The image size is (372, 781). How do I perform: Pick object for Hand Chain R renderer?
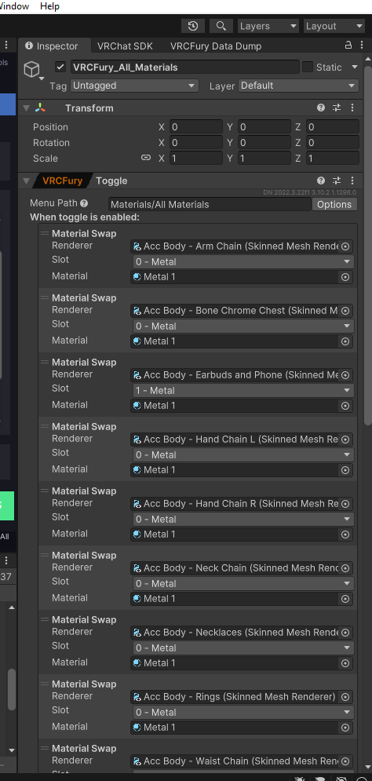345,504
